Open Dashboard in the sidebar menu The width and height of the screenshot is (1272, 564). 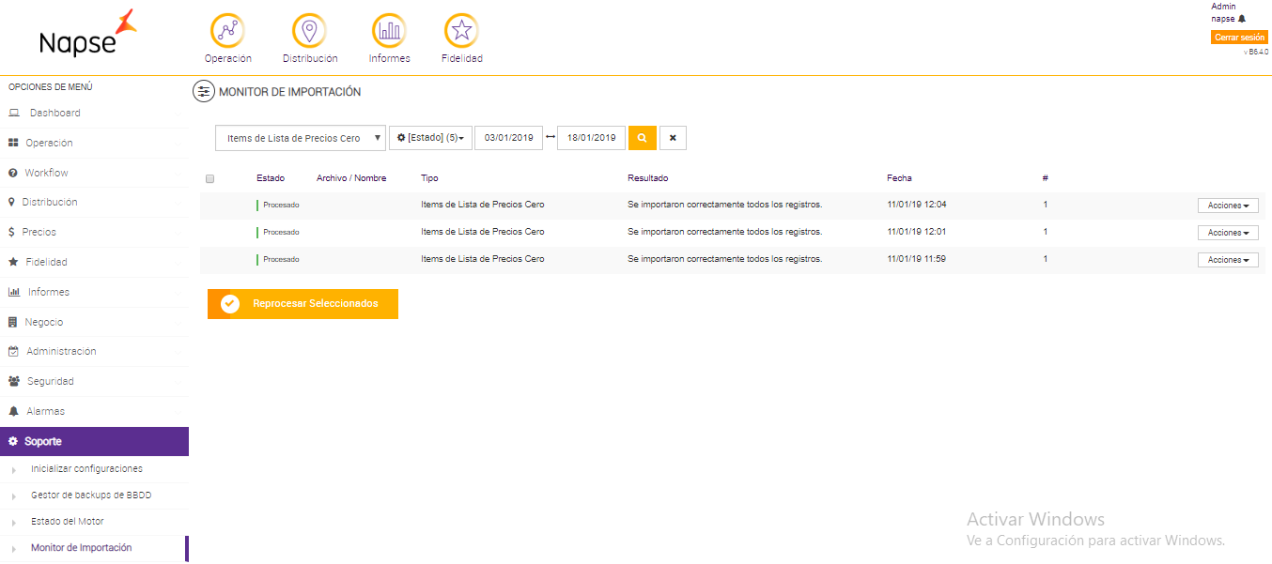[x=54, y=114]
